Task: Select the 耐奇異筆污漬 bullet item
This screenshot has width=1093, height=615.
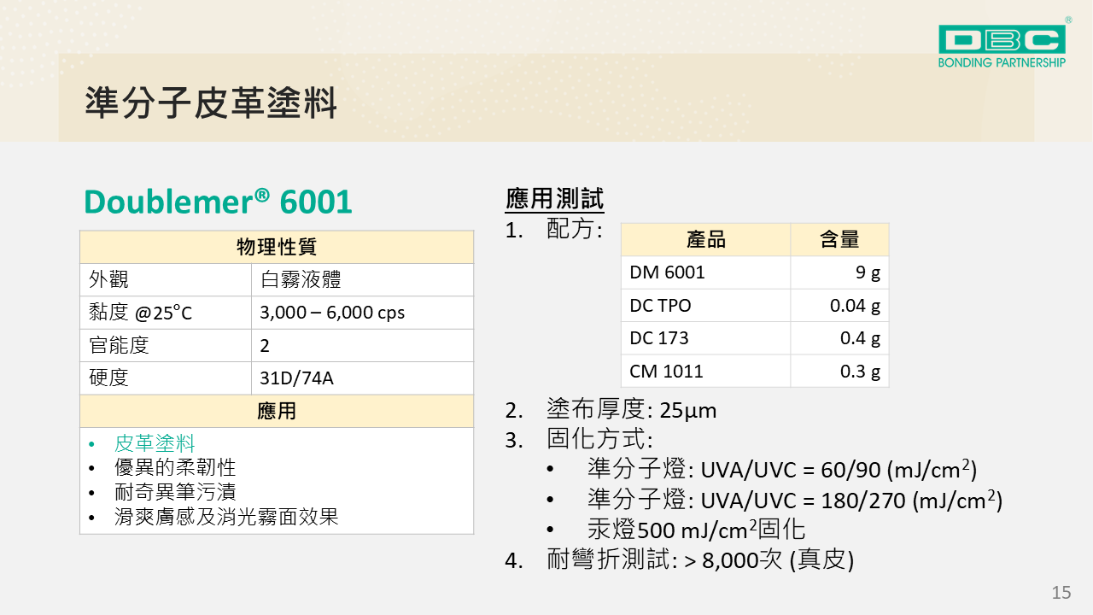Action: click(x=175, y=493)
